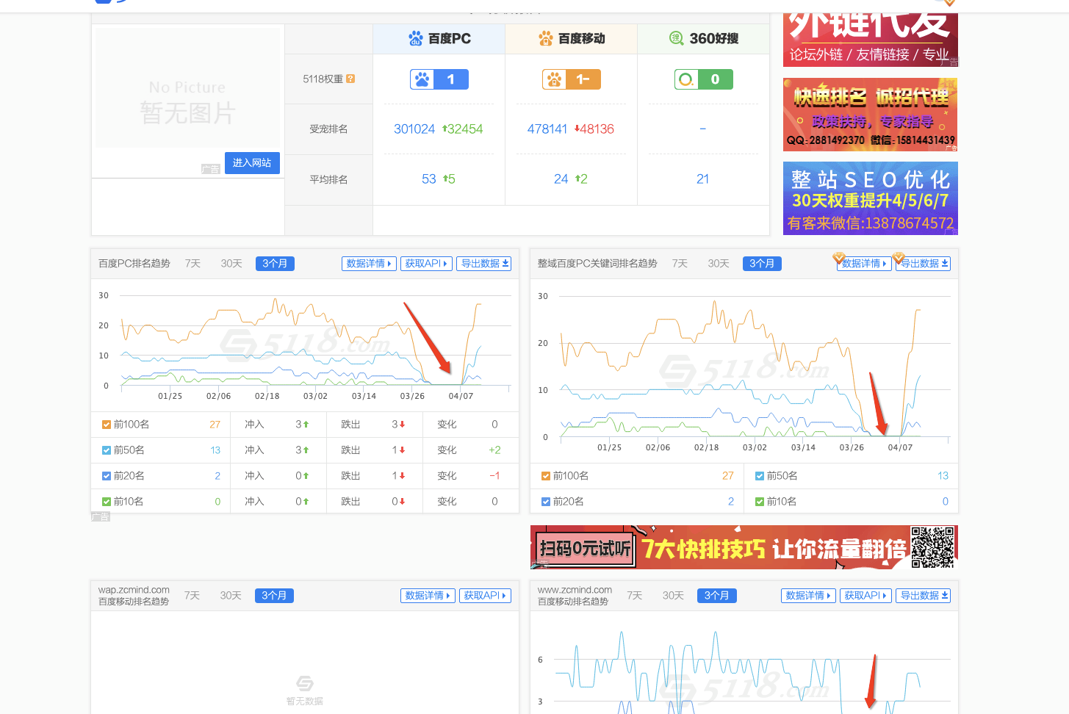Click Baidu mobile 平均排名 value 24
Screen dimensions: 1069x714
point(561,179)
